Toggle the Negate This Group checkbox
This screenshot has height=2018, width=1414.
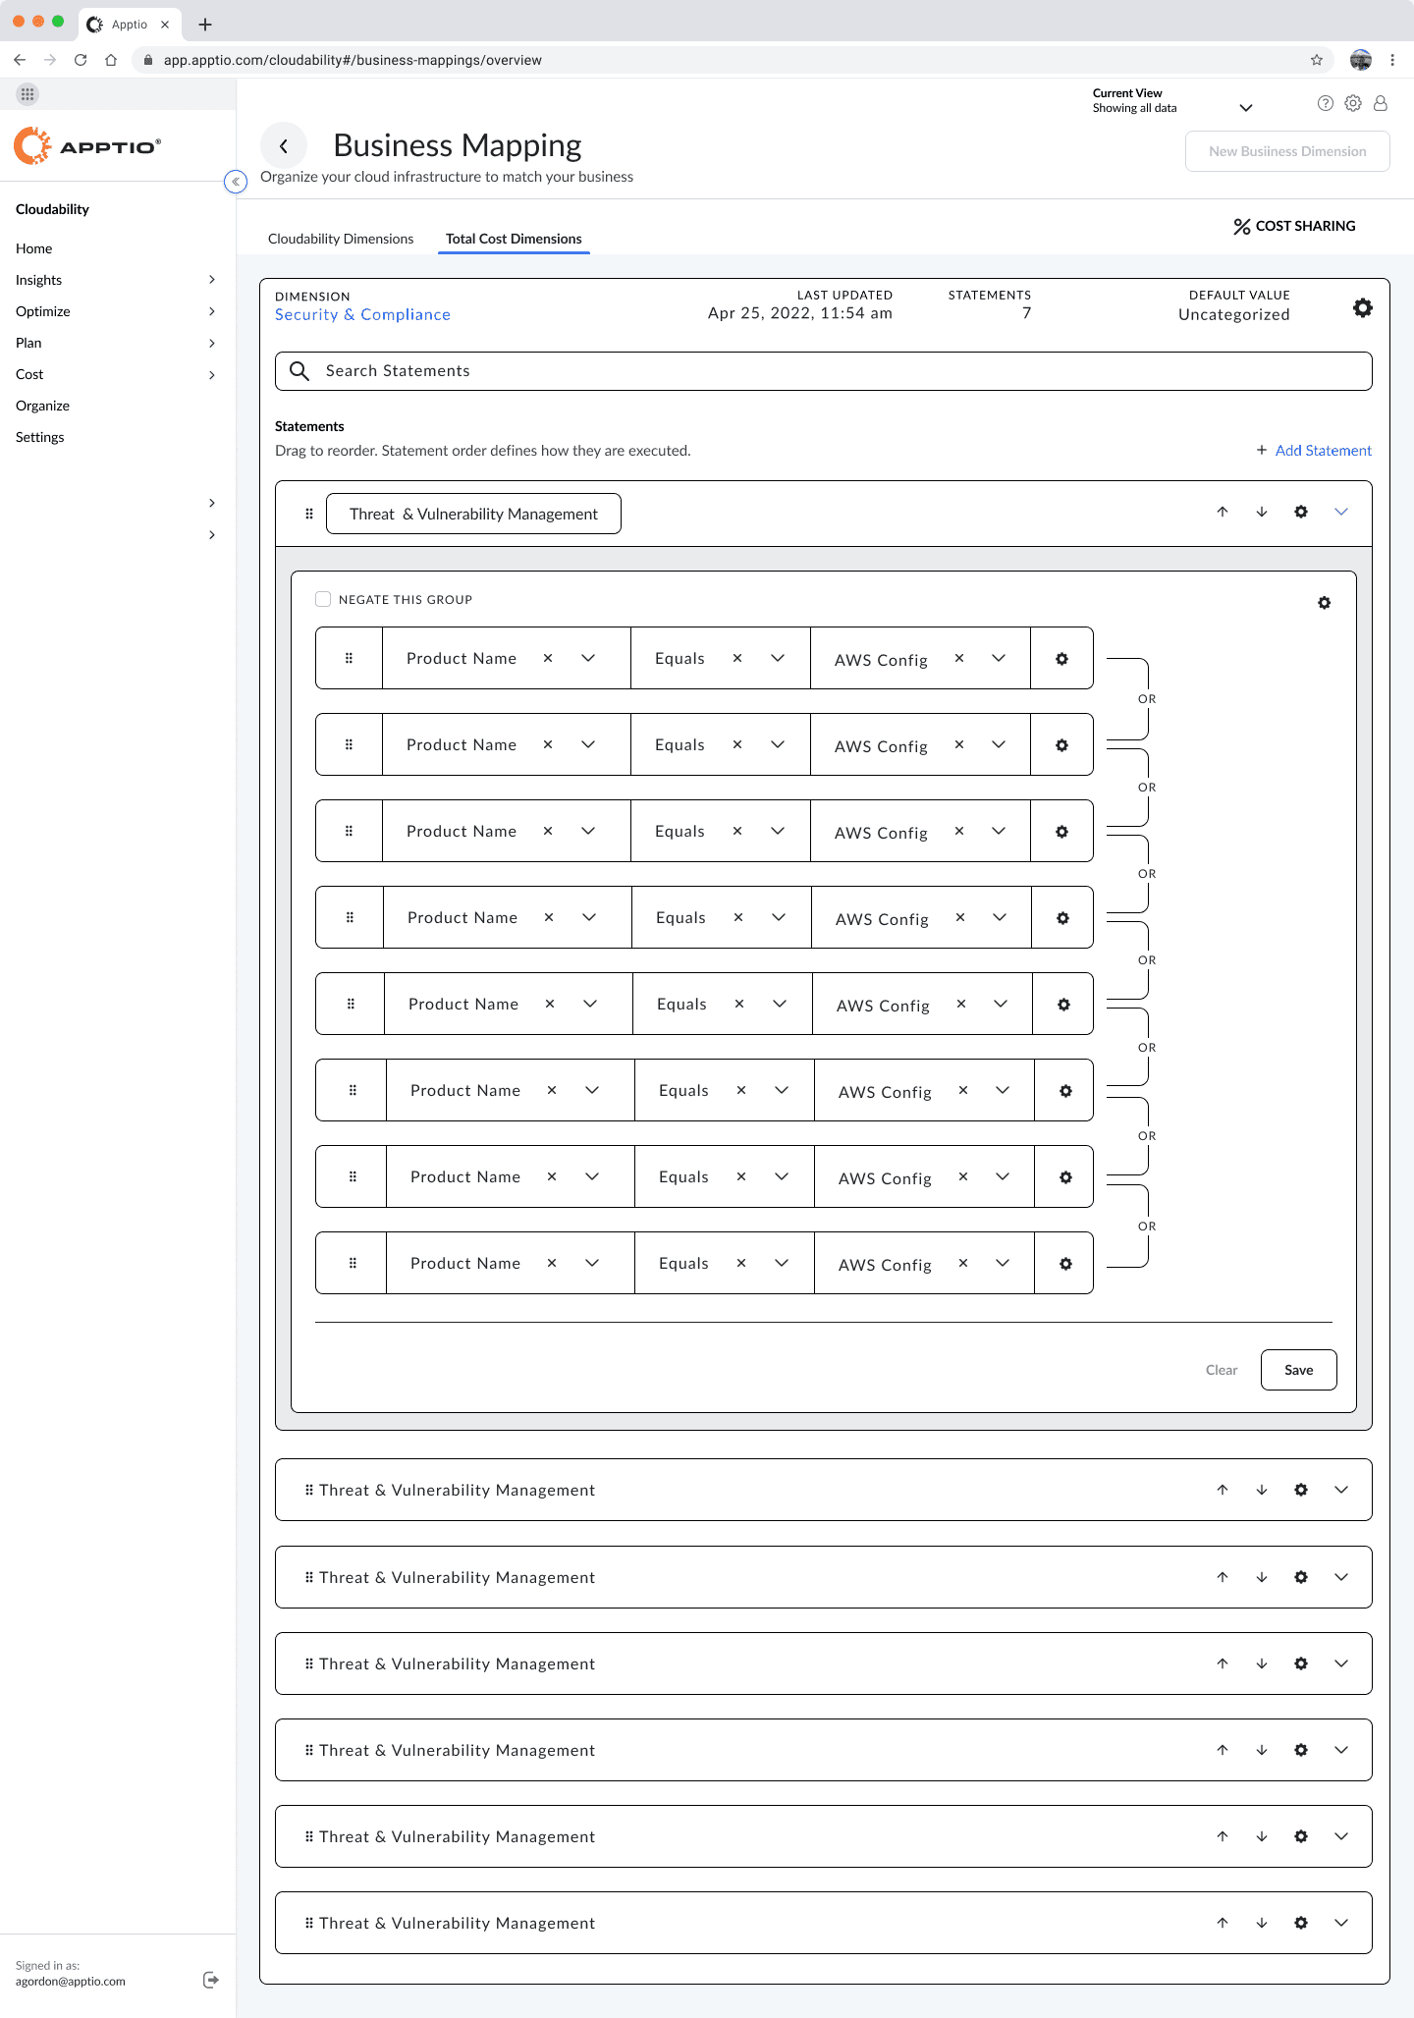323,599
